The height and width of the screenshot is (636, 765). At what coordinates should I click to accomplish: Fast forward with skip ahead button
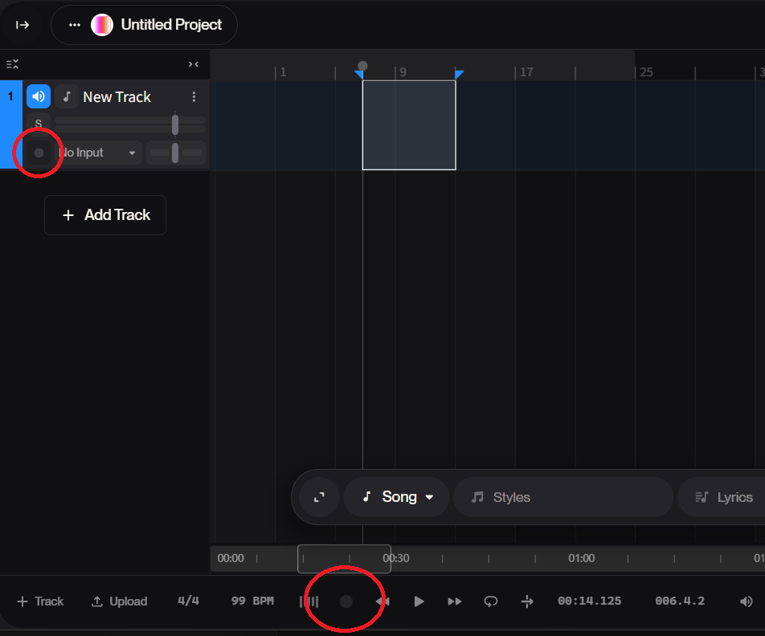[455, 601]
